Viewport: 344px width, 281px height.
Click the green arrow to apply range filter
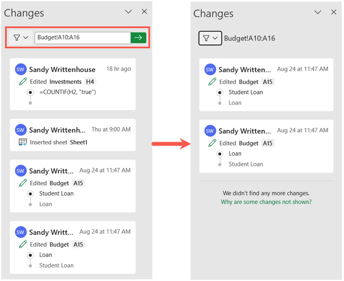(x=138, y=38)
